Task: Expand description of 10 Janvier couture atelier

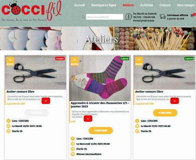Action: pos(46,101)
